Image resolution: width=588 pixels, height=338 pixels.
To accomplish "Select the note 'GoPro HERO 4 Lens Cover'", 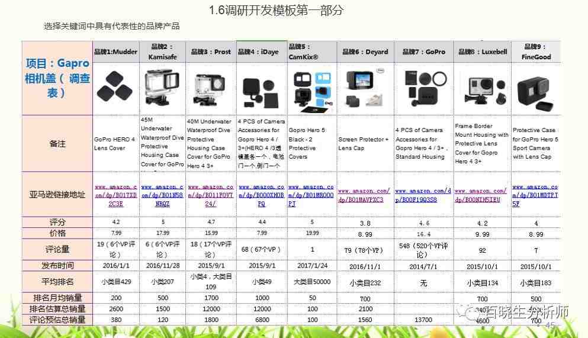I will [115, 143].
